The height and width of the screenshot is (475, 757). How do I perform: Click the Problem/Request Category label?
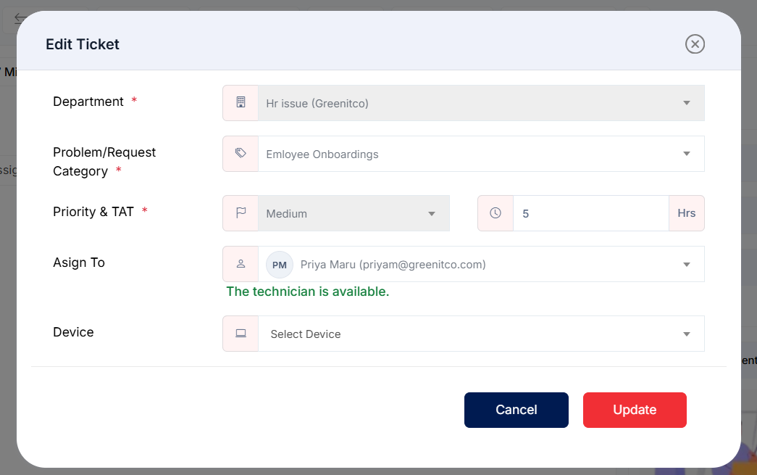coord(104,162)
